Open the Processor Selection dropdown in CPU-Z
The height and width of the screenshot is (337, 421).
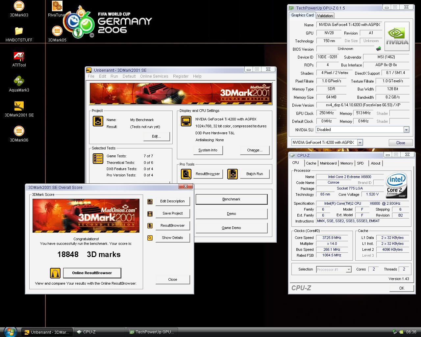pos(349,270)
